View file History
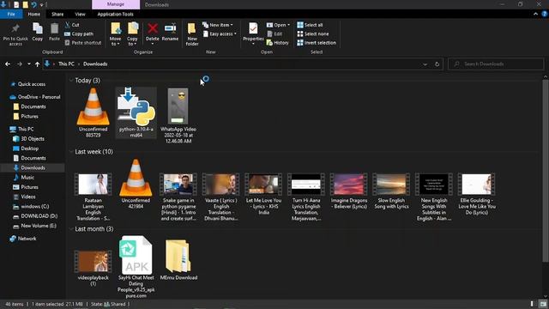This screenshot has width=549, height=309. click(278, 43)
